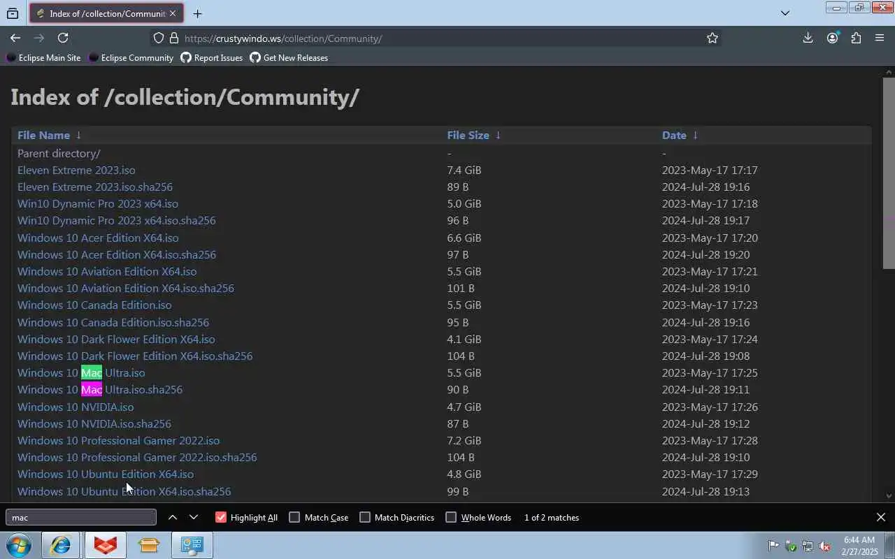The height and width of the screenshot is (559, 895).
Task: Download Windows 10 Ubuntu Edition X64.iso
Action: tap(106, 474)
